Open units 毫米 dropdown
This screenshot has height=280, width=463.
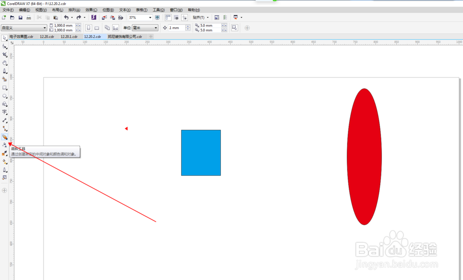coord(145,28)
